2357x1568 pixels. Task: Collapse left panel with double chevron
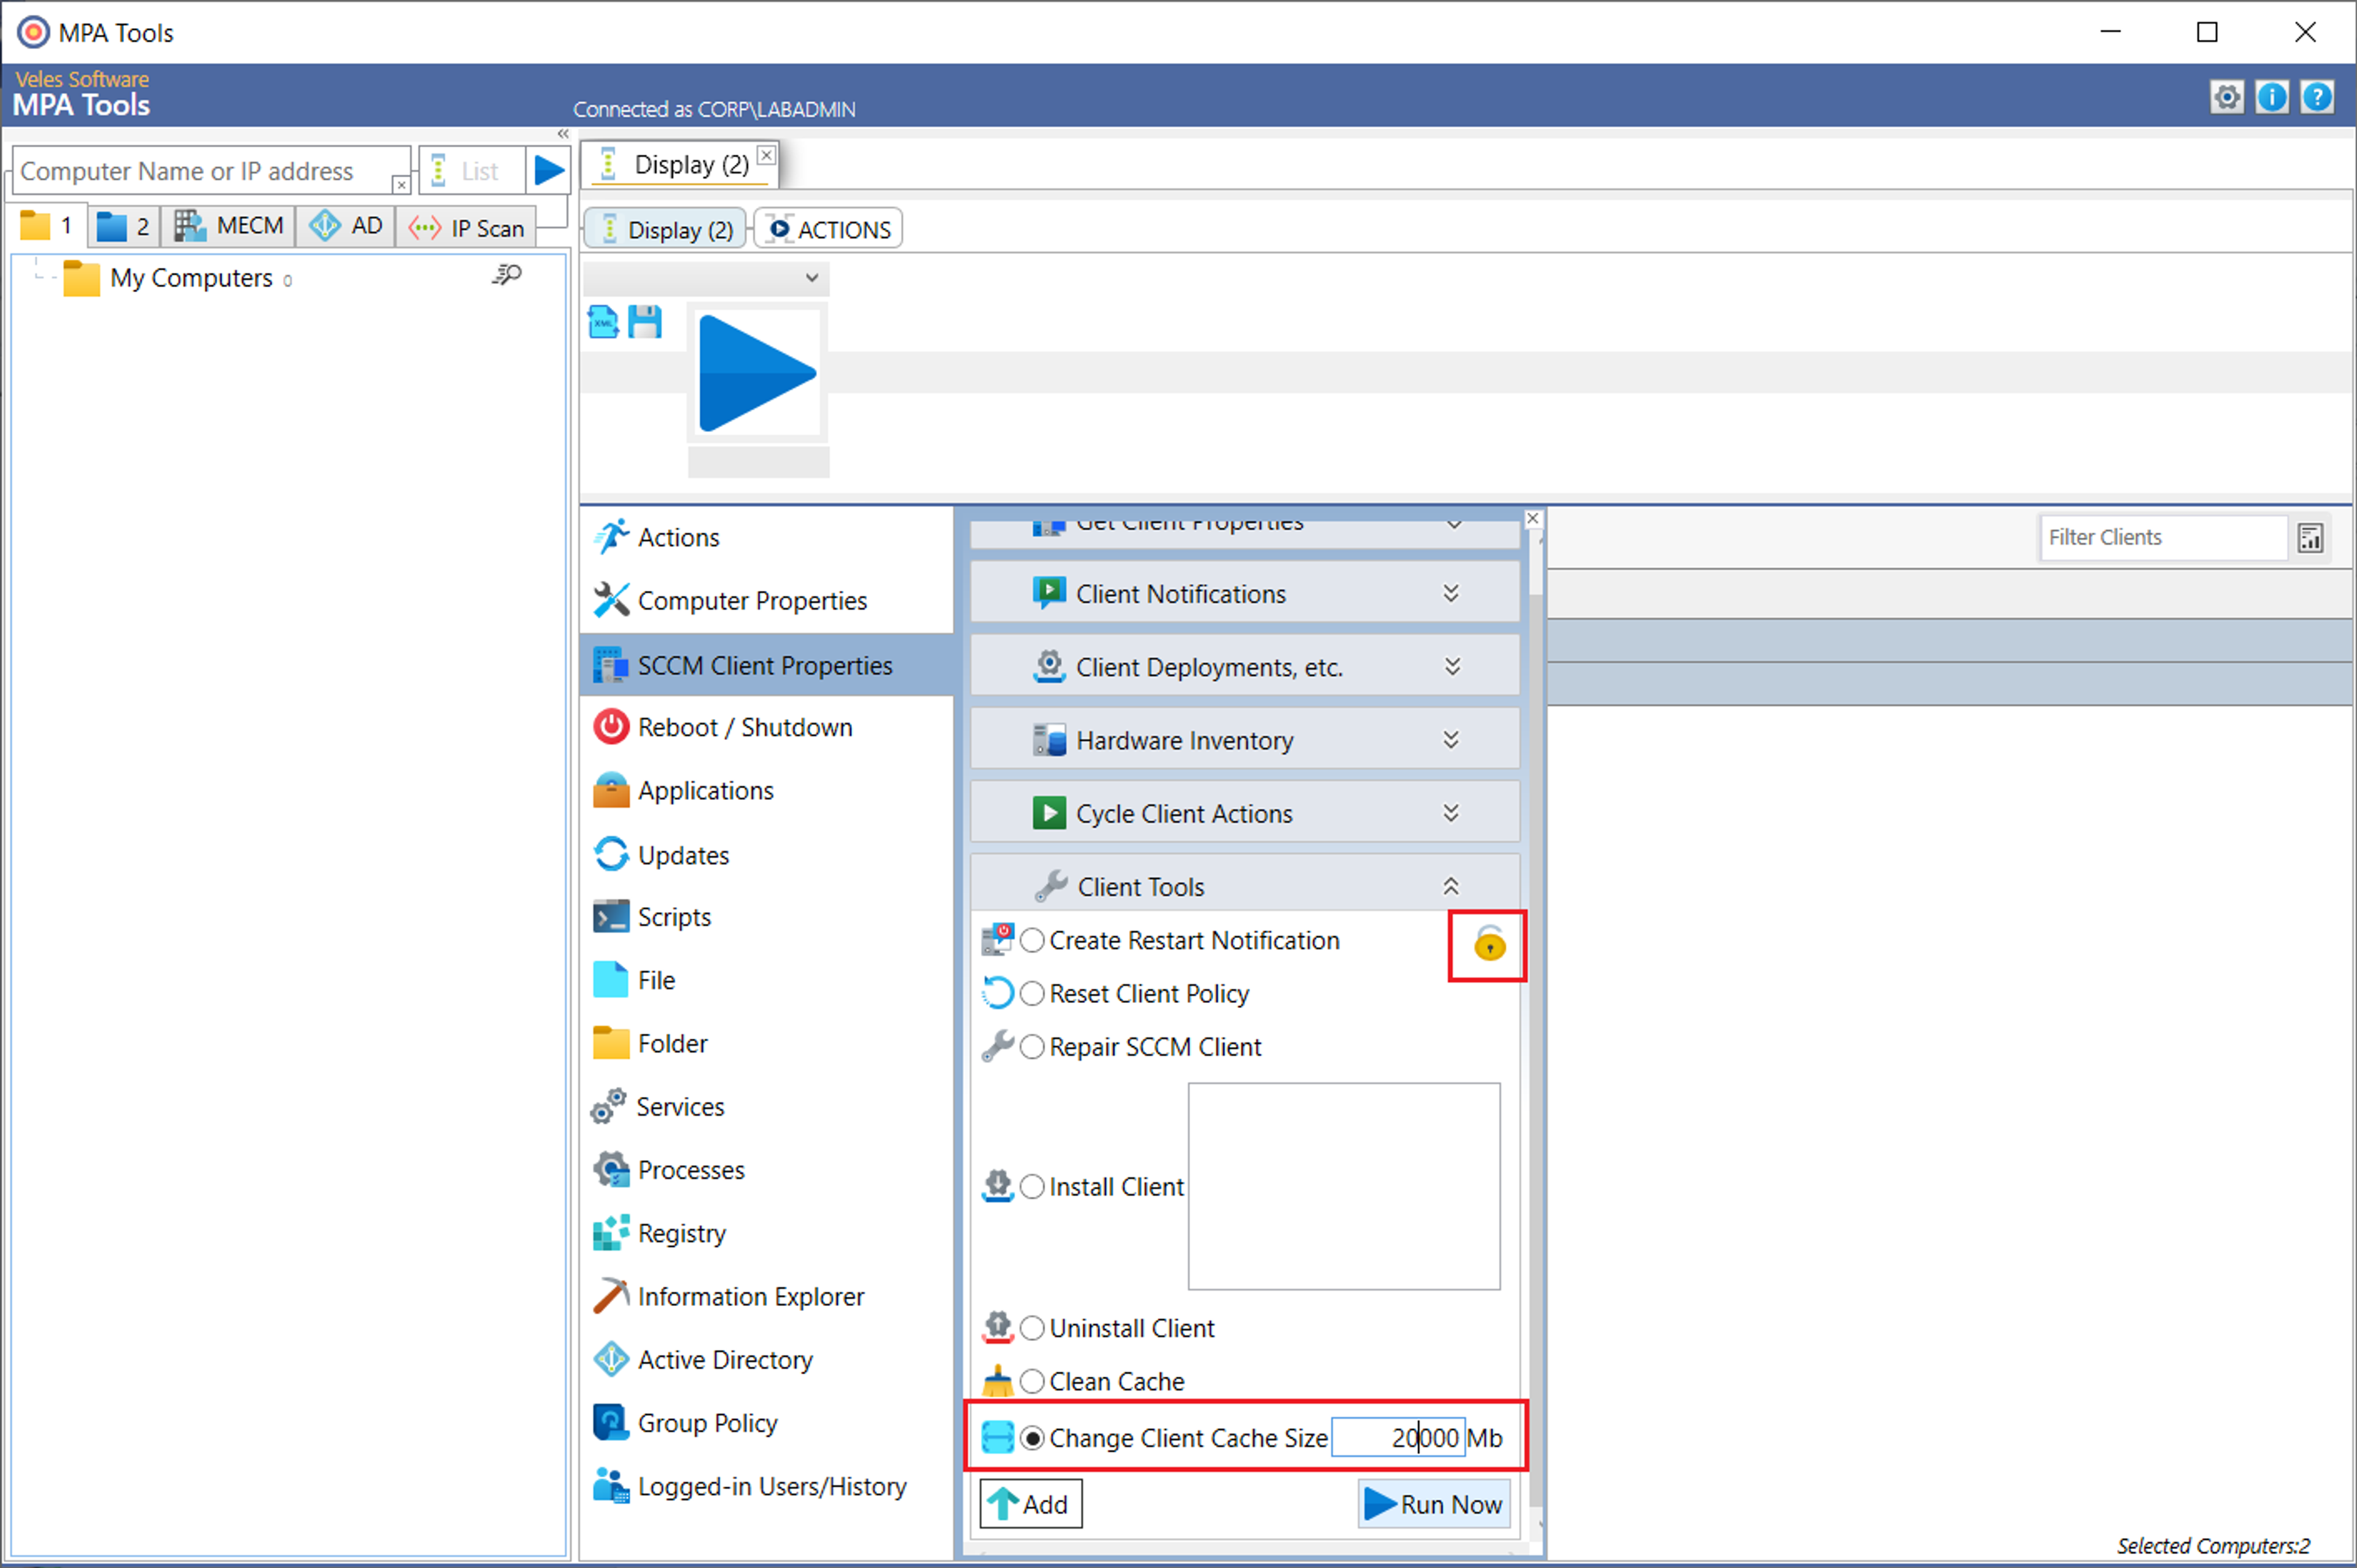[x=563, y=134]
